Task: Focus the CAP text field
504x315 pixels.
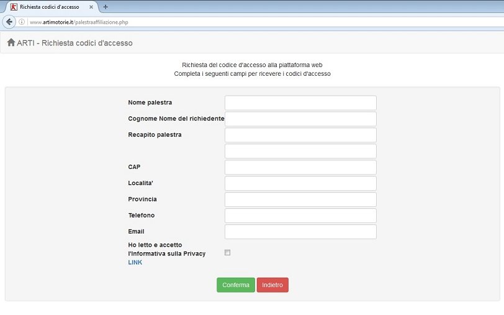Action: (300, 167)
